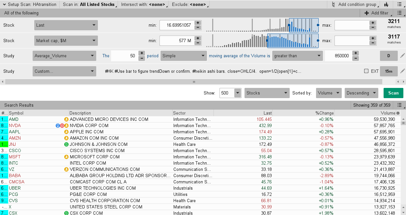Viewport: 406px width, 215px height.
Task: Select the BABA symbol in the results
Action: pos(15,175)
